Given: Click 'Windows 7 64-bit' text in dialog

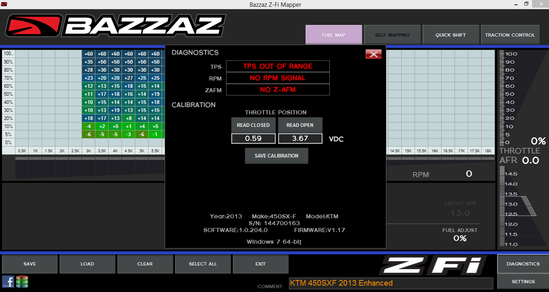Looking at the screenshot, I should tap(274, 242).
